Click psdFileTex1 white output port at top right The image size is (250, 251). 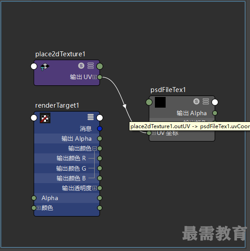pyautogui.click(x=215, y=102)
